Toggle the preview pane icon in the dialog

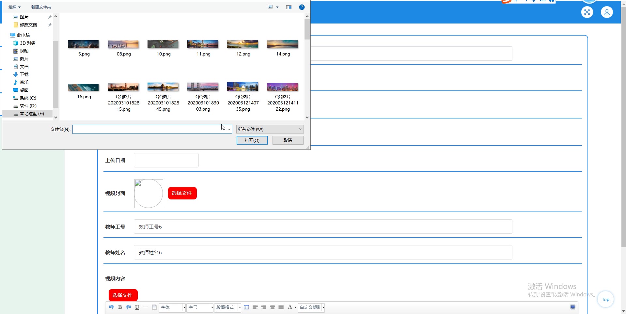(289, 7)
